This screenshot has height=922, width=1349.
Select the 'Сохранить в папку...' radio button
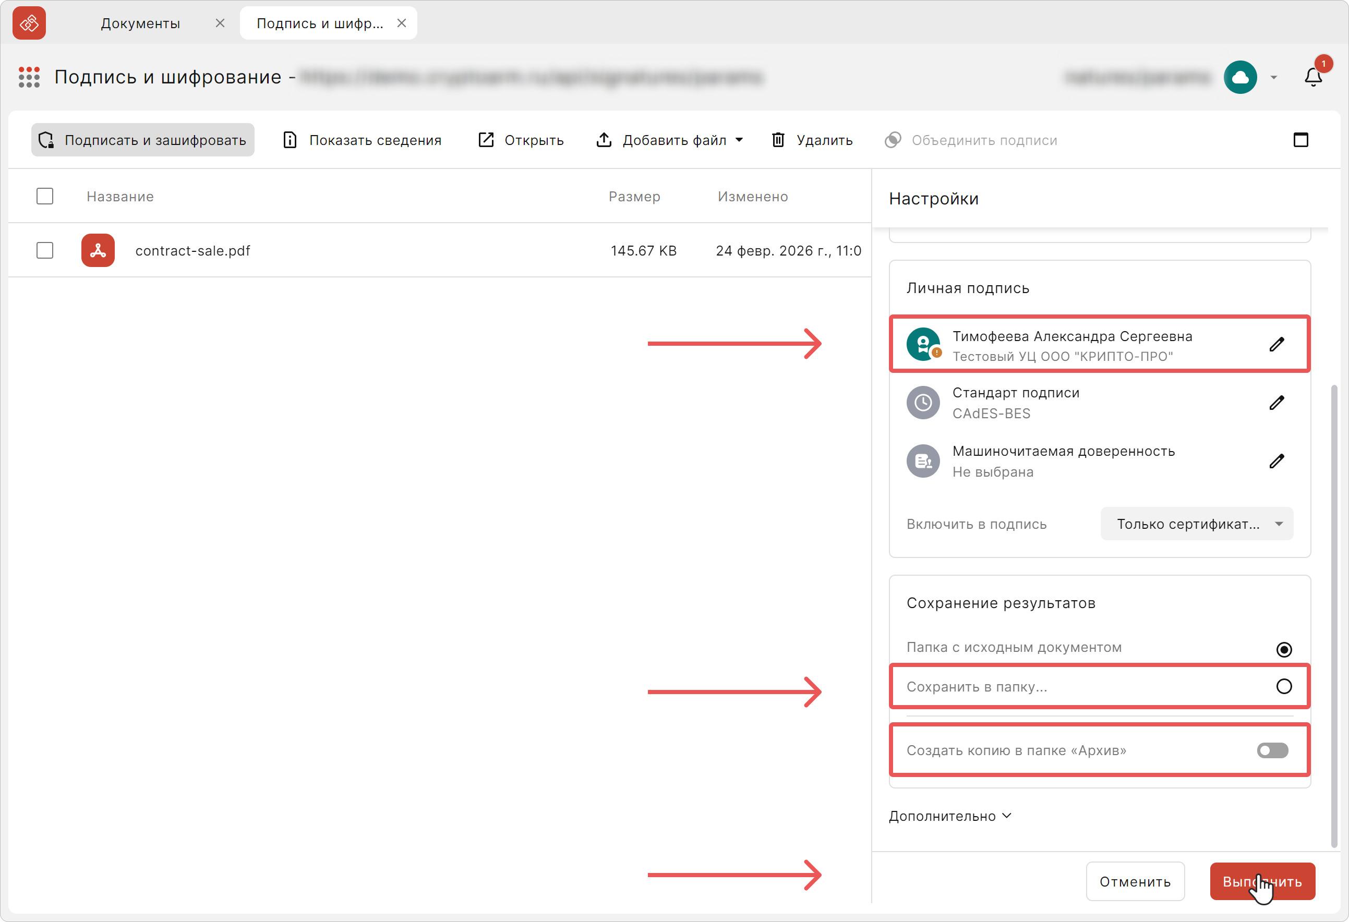[x=1284, y=686]
